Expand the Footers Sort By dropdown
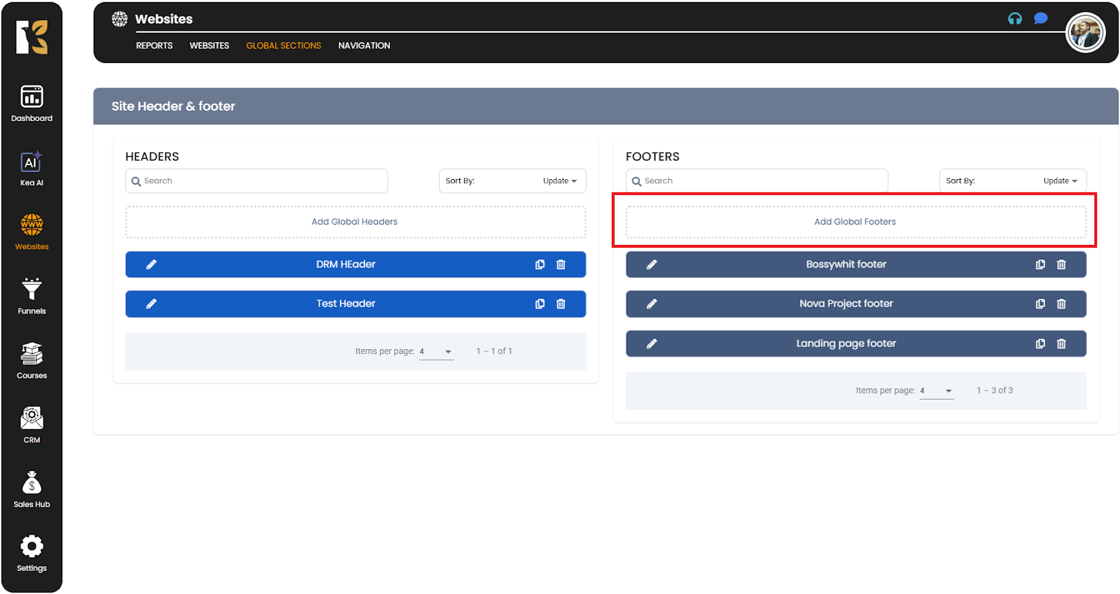The height and width of the screenshot is (594, 1120). [x=1012, y=181]
